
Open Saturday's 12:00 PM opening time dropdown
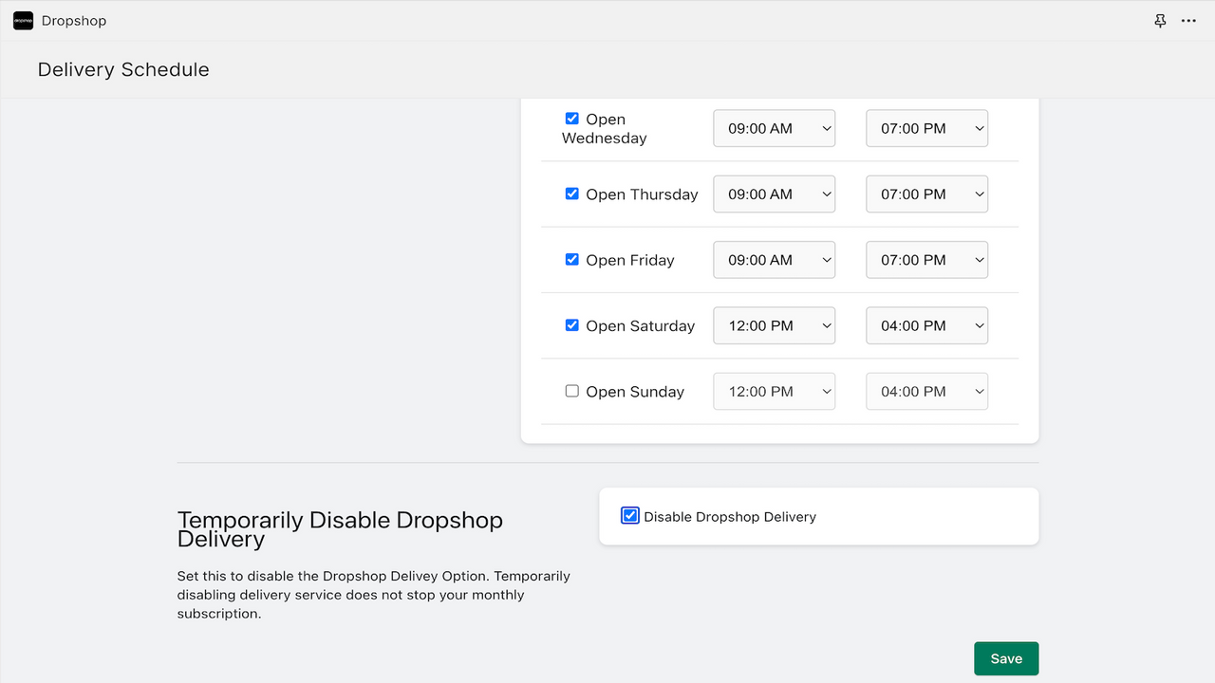(774, 324)
